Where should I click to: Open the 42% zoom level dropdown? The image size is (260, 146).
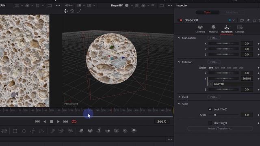[x=69, y=5]
